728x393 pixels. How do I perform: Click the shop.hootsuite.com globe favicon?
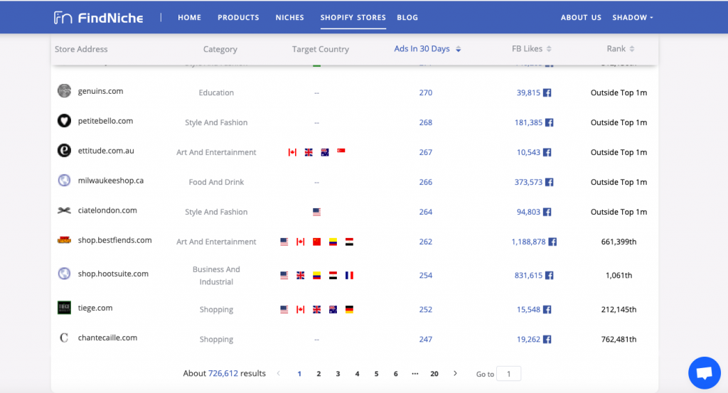[x=64, y=274]
